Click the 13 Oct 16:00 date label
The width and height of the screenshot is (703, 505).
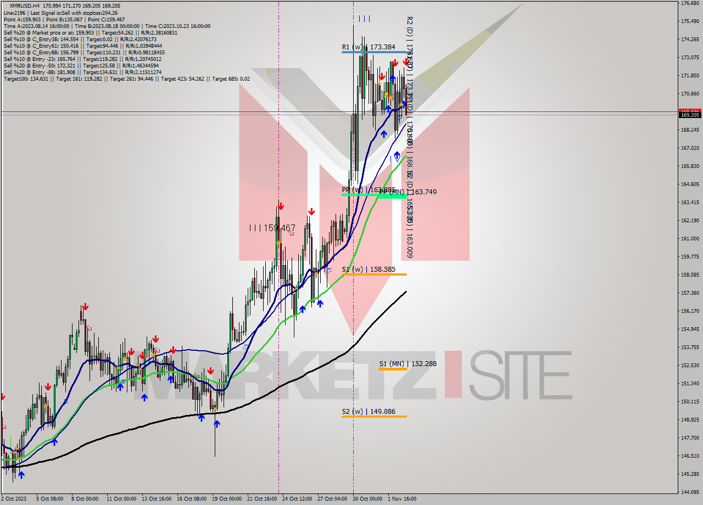click(x=157, y=499)
